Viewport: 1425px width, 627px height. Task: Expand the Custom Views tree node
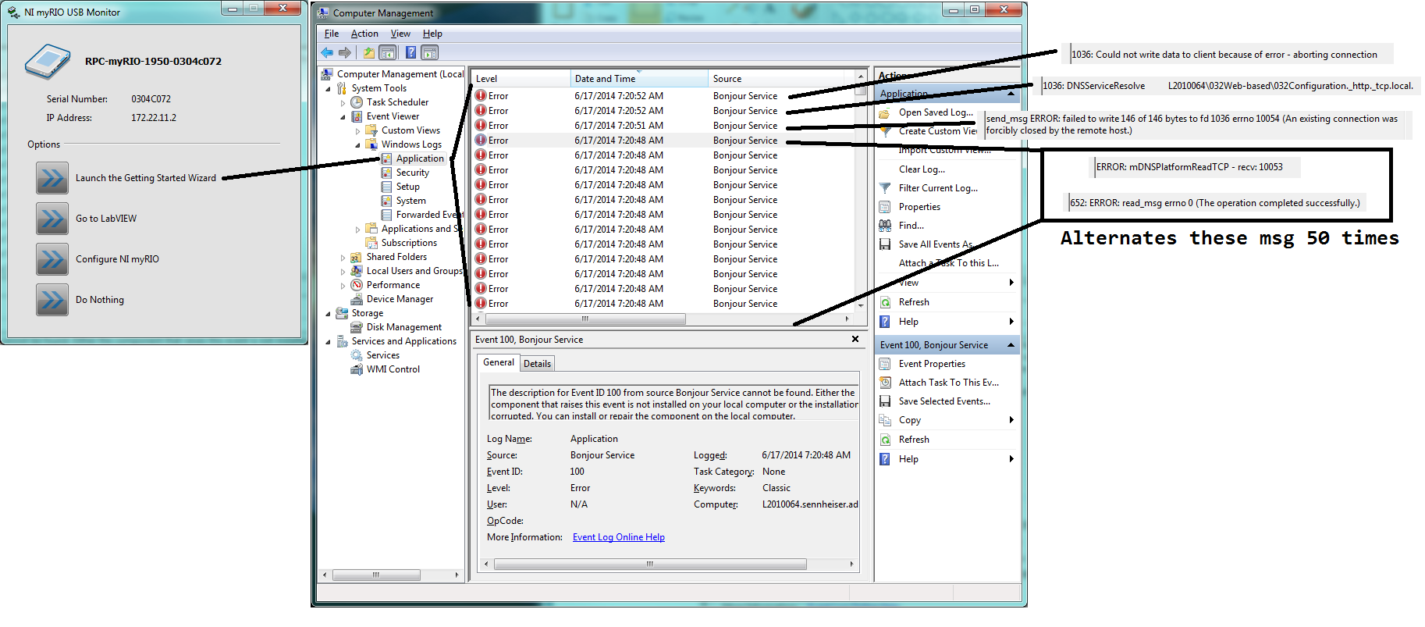coord(357,131)
